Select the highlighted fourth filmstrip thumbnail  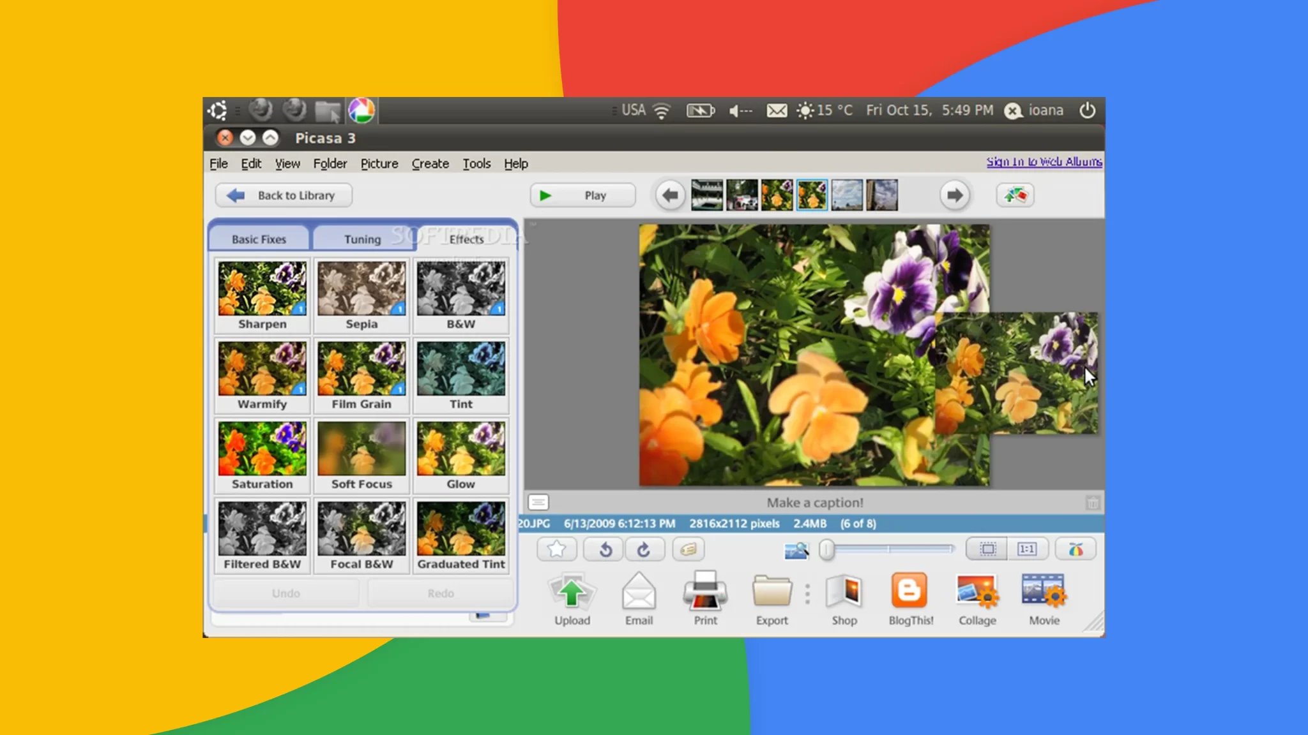(x=812, y=195)
